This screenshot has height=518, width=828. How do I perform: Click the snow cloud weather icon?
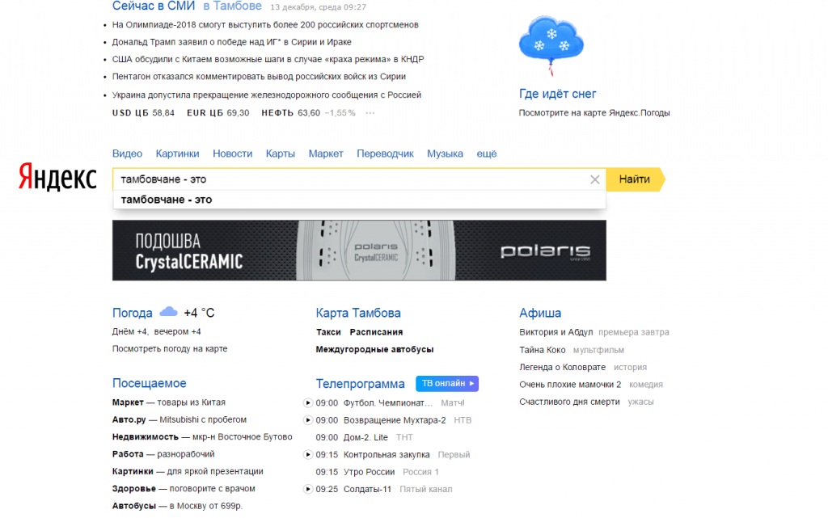(x=551, y=44)
